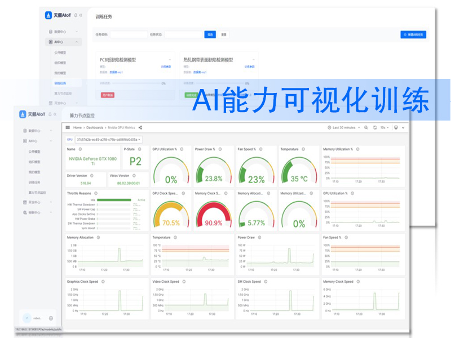The height and width of the screenshot is (338, 451).
Task: Click the Nvidia GPU Metrics breadcrumb text
Action: 121,127
